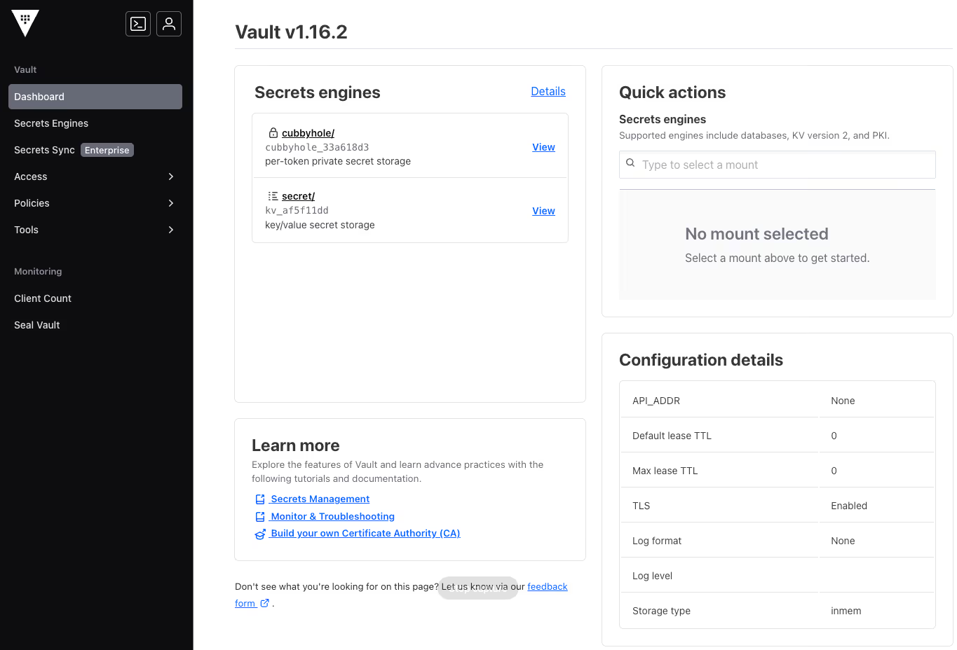957x650 pixels.
Task: Click the lock icon beside cubbyhole/
Action: 273,132
